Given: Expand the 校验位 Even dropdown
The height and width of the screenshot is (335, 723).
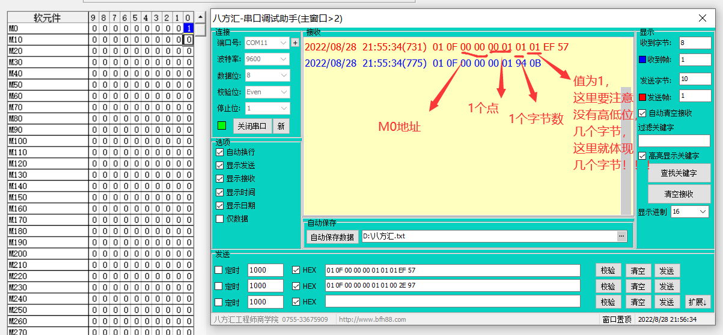Looking at the screenshot, I should 267,92.
